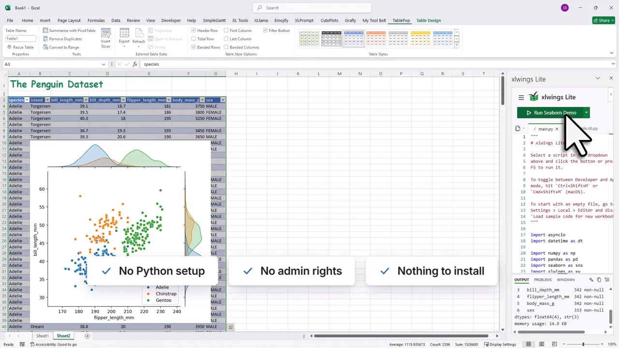619x348 pixels.
Task: Click Summarize with PivotTable icon
Action: coord(45,30)
